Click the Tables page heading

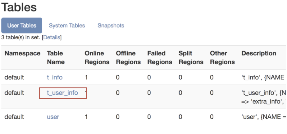(19, 7)
